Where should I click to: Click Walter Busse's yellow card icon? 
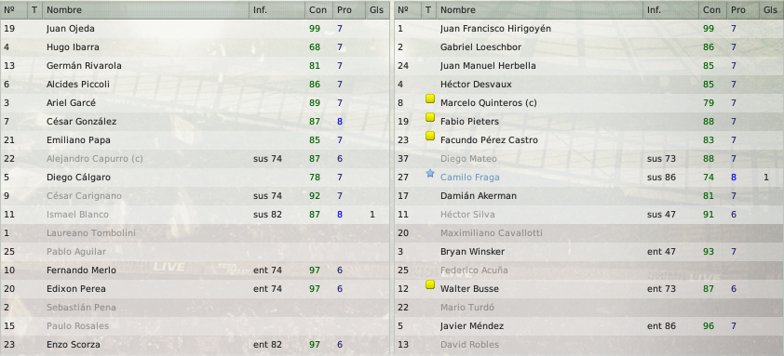point(429,284)
